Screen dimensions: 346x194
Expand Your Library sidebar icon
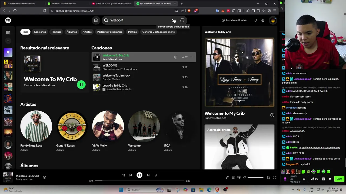pos(8,32)
